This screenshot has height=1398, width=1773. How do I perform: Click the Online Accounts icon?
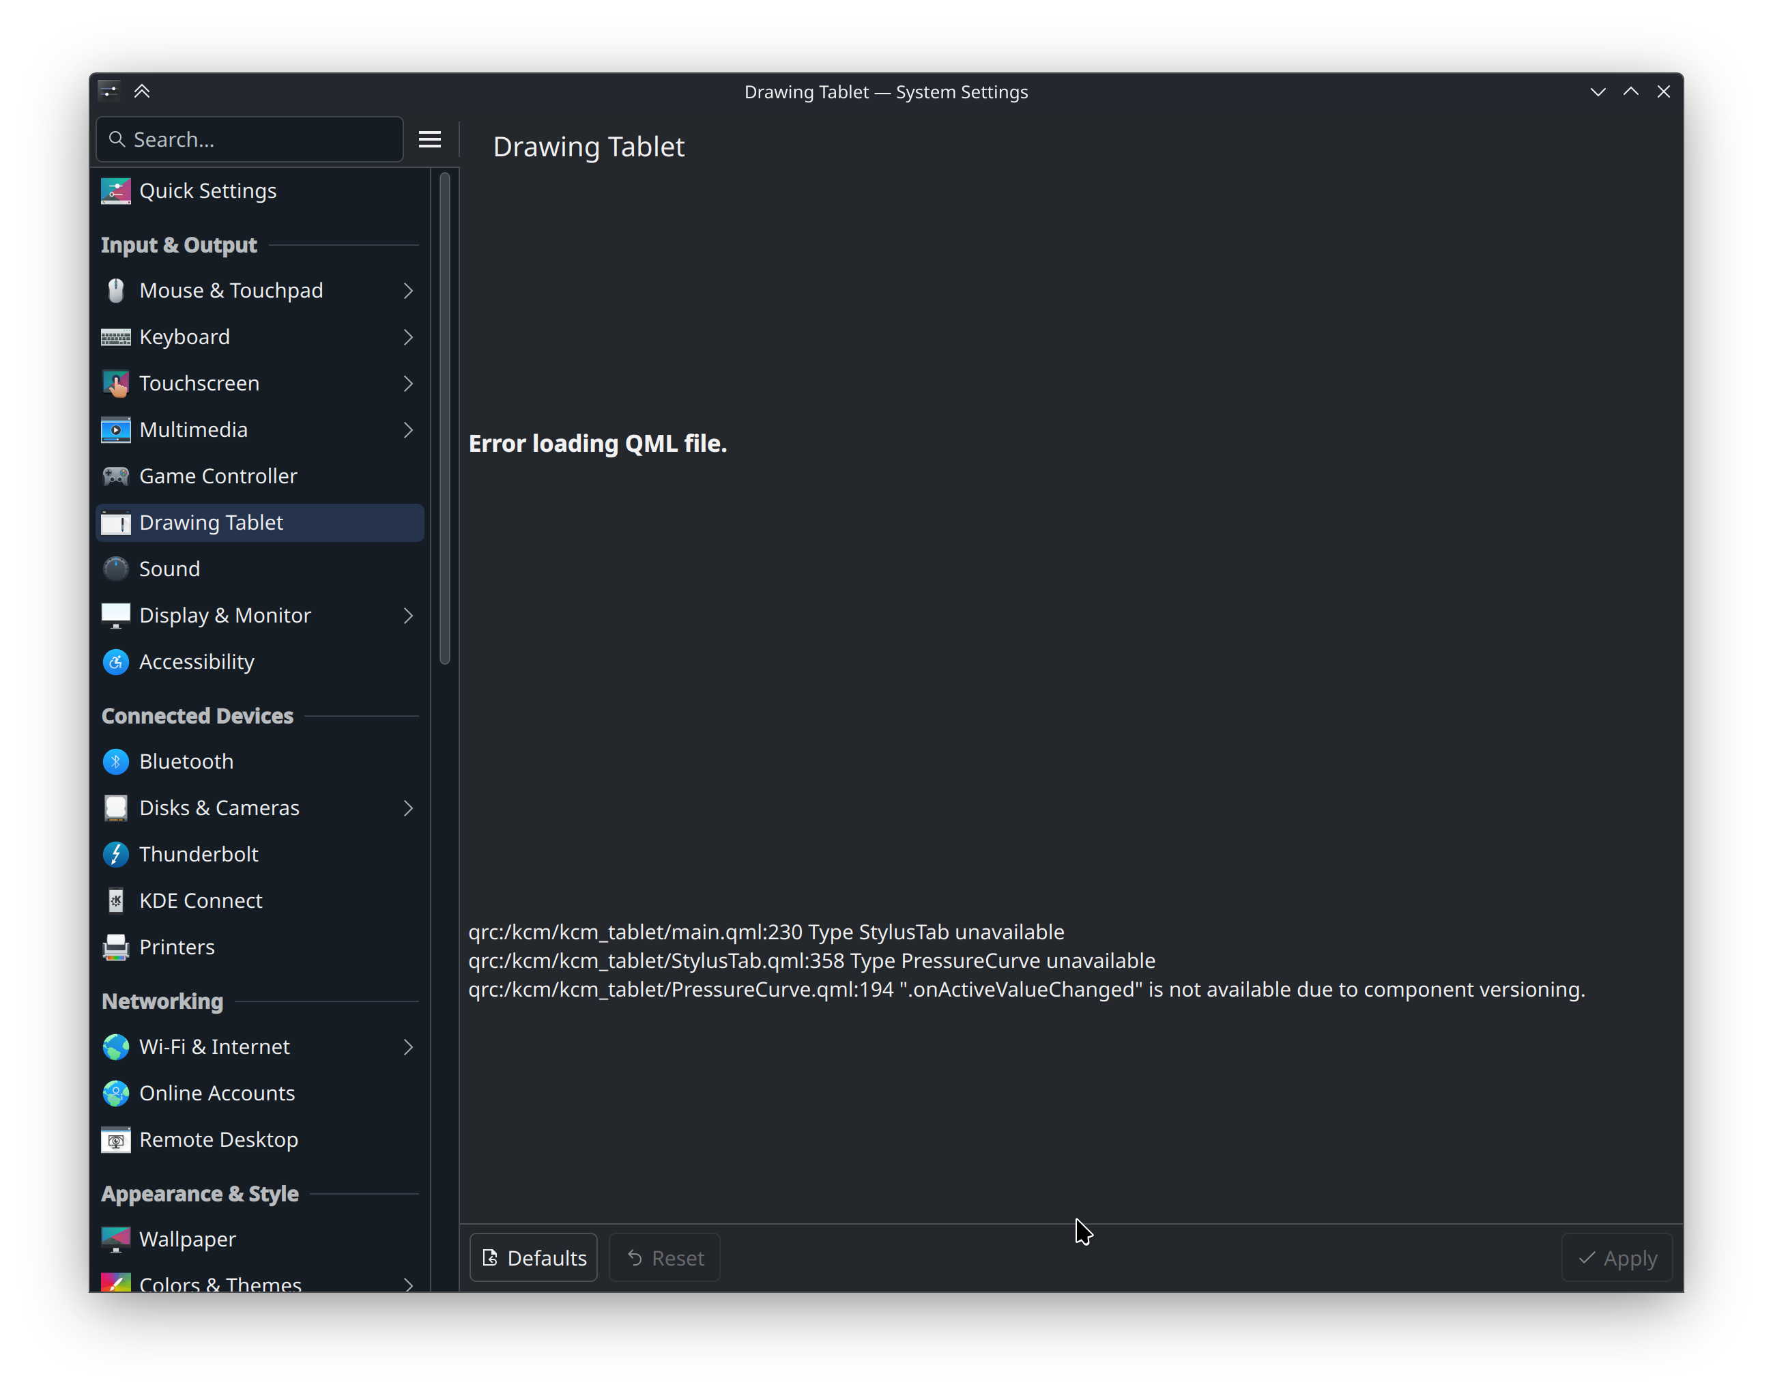tap(115, 1094)
